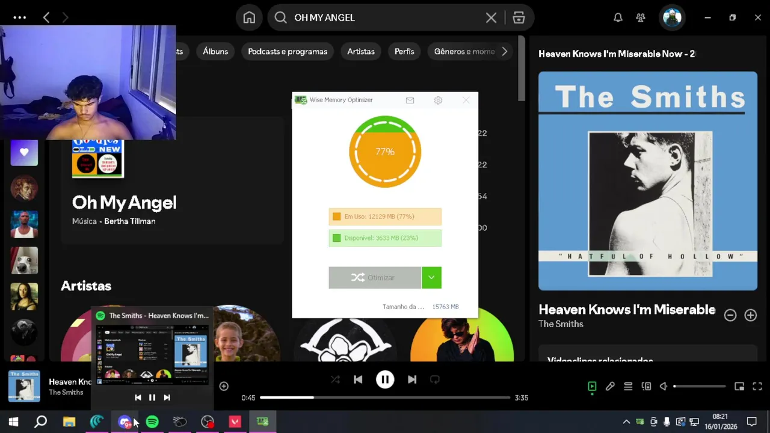Screen dimensions: 770x433
Task: Open the Browse icon beside search
Action: pyautogui.click(x=519, y=17)
